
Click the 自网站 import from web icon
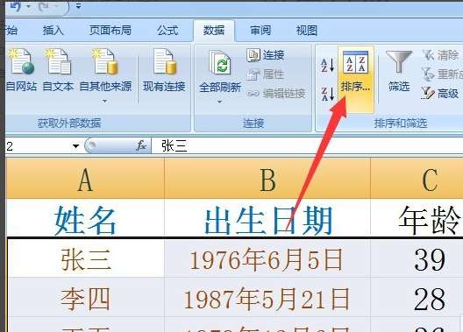tap(21, 62)
